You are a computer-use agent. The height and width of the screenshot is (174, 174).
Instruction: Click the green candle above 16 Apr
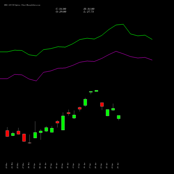(x=85, y=102)
